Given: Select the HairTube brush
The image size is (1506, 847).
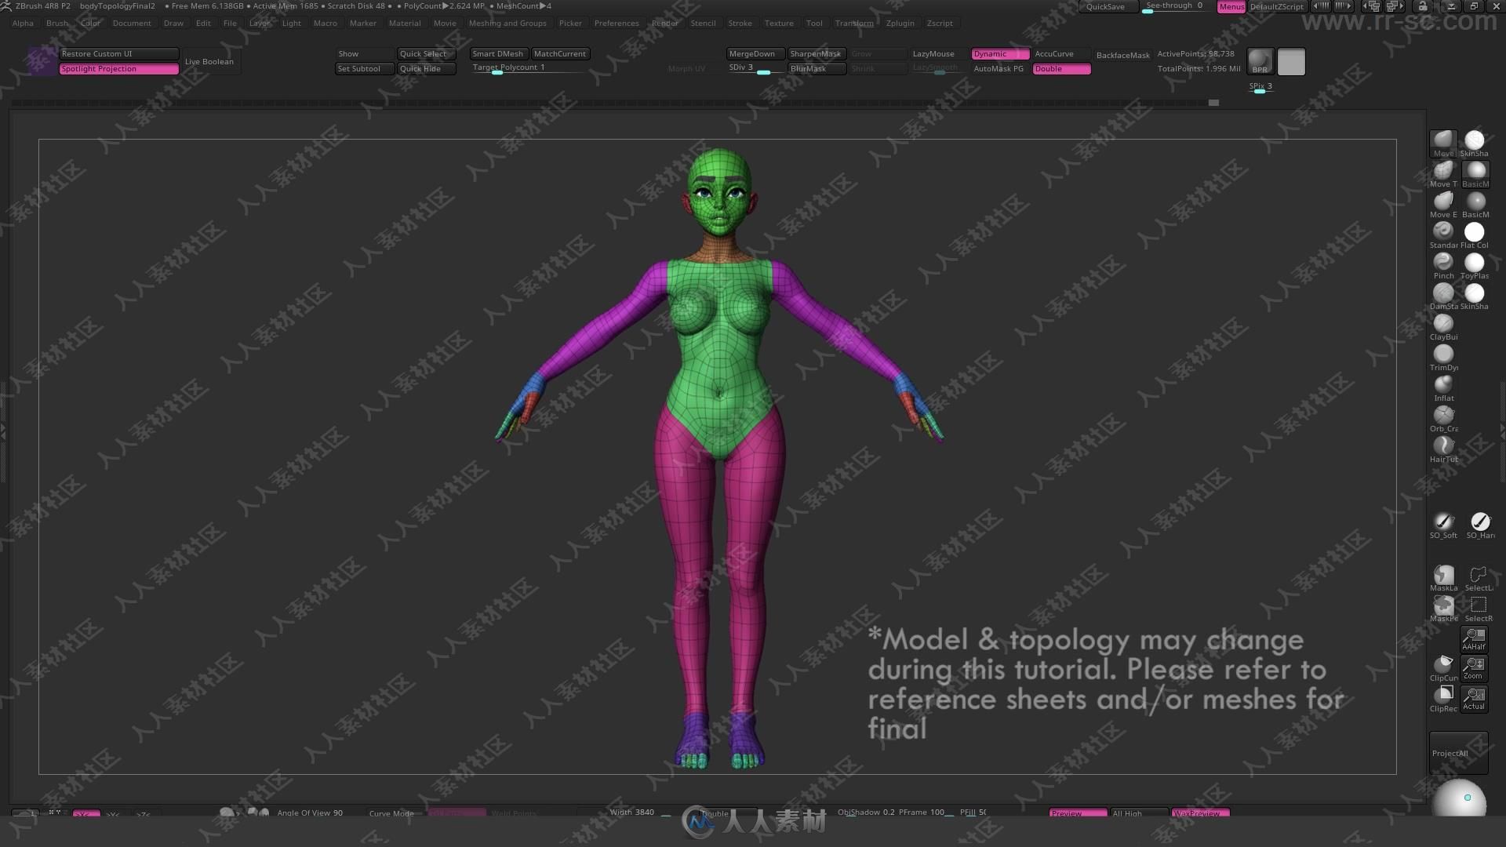Looking at the screenshot, I should (1443, 449).
